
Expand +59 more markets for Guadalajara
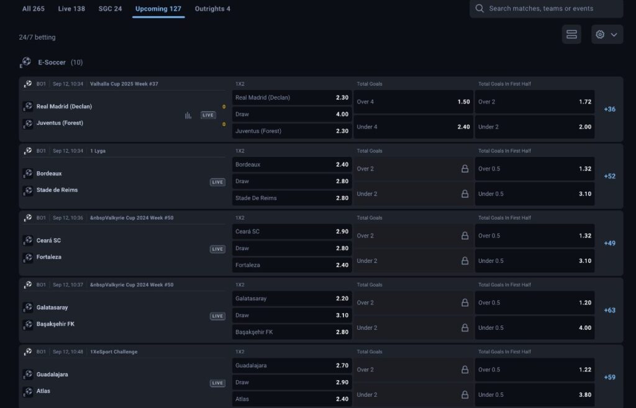tap(610, 377)
